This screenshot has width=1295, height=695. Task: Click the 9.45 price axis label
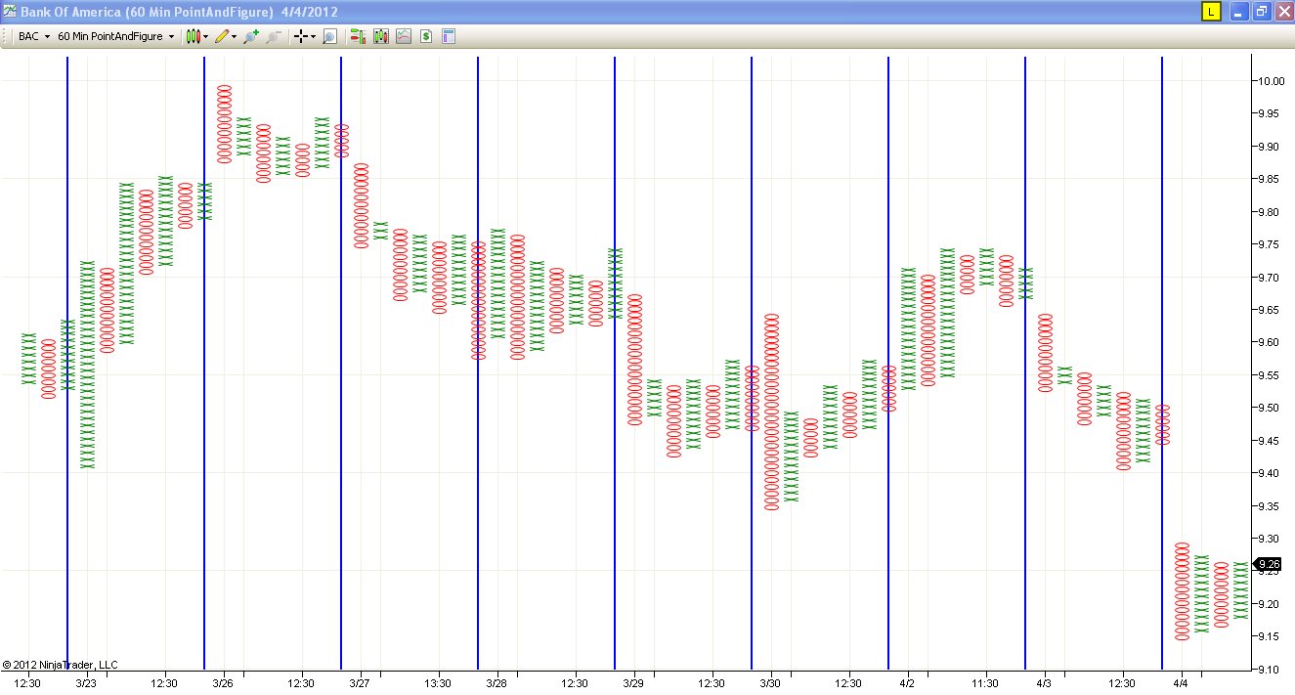click(x=1270, y=441)
